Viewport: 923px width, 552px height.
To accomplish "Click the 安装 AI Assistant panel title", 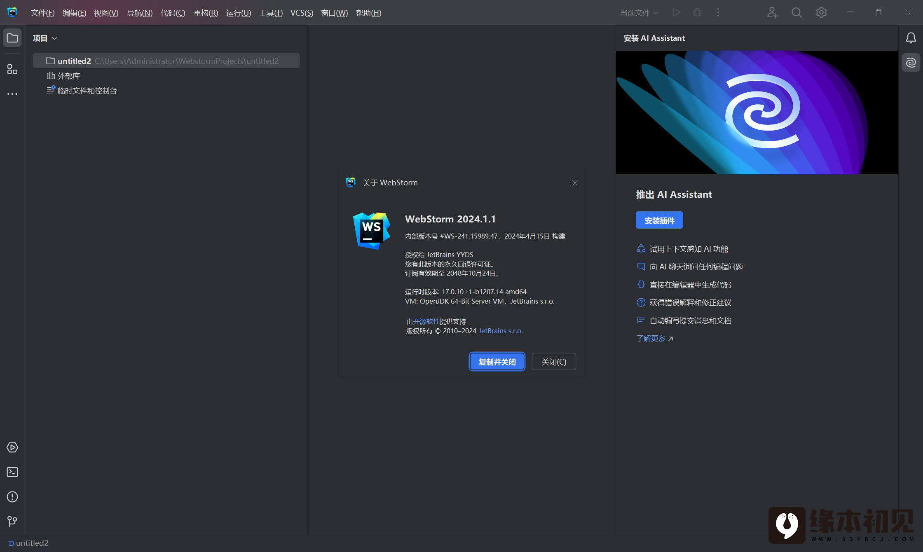I will tap(654, 38).
